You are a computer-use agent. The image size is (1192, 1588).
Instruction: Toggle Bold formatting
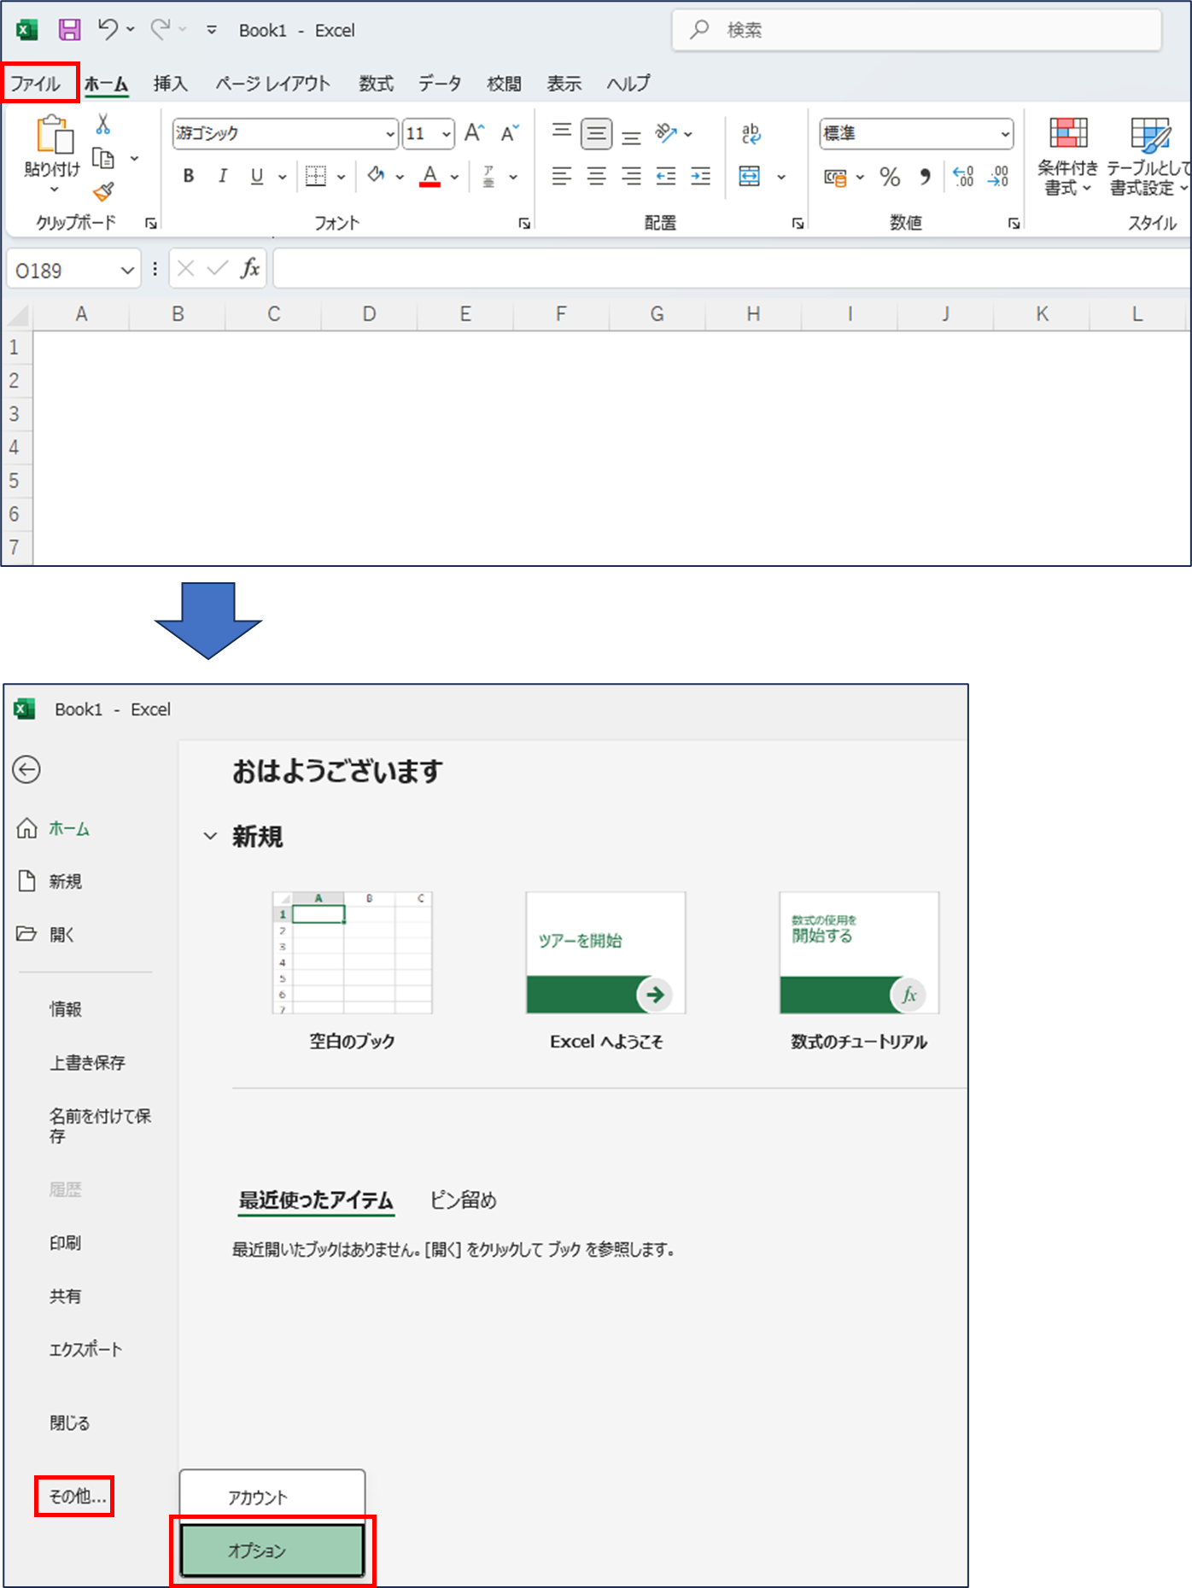click(189, 176)
